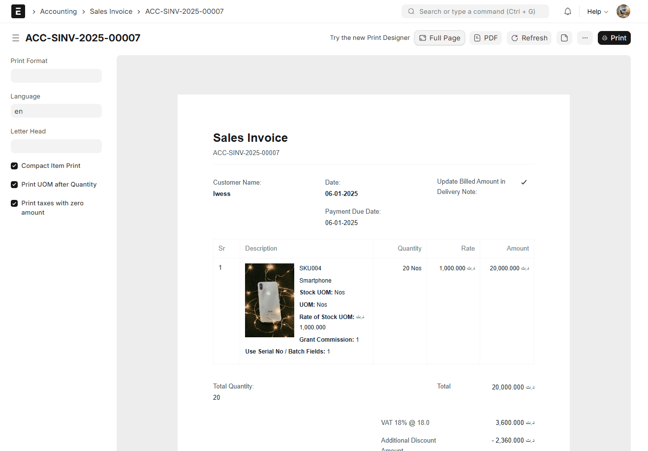Open the three-dot more options menu
This screenshot has width=648, height=451.
click(x=585, y=38)
